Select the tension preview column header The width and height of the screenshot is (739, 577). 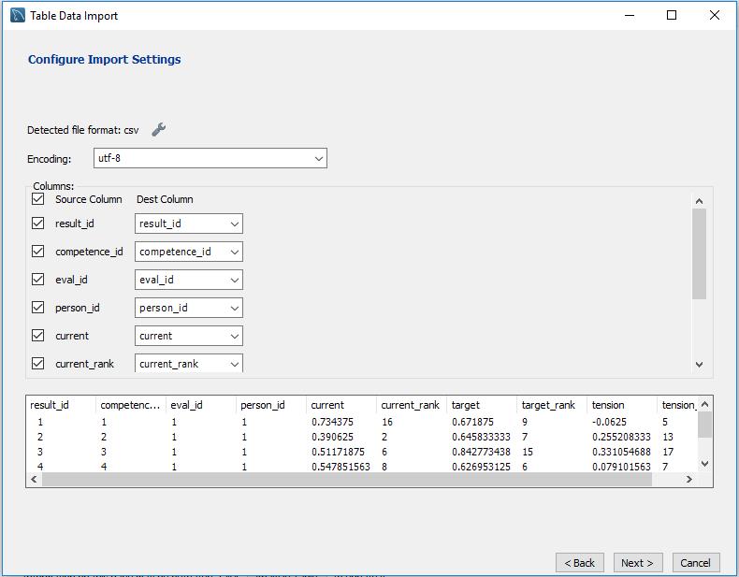[622, 405]
